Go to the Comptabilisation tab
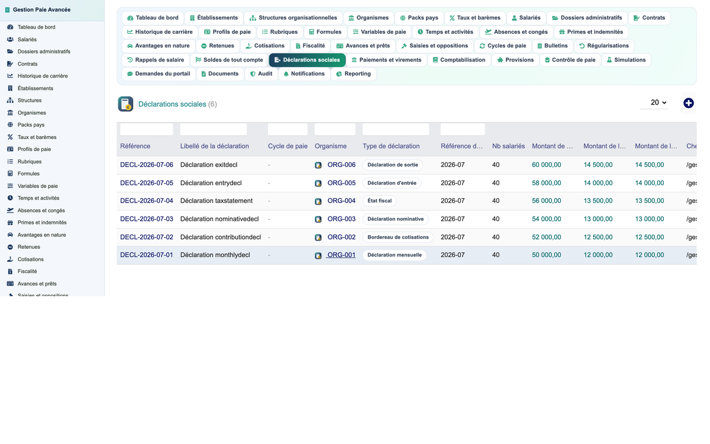710x444 pixels. (x=459, y=60)
